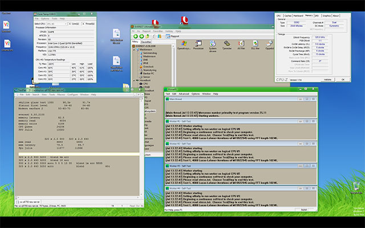Open Options menu in Core Temp
The height and width of the screenshot is (228, 365).
[x=45, y=19]
